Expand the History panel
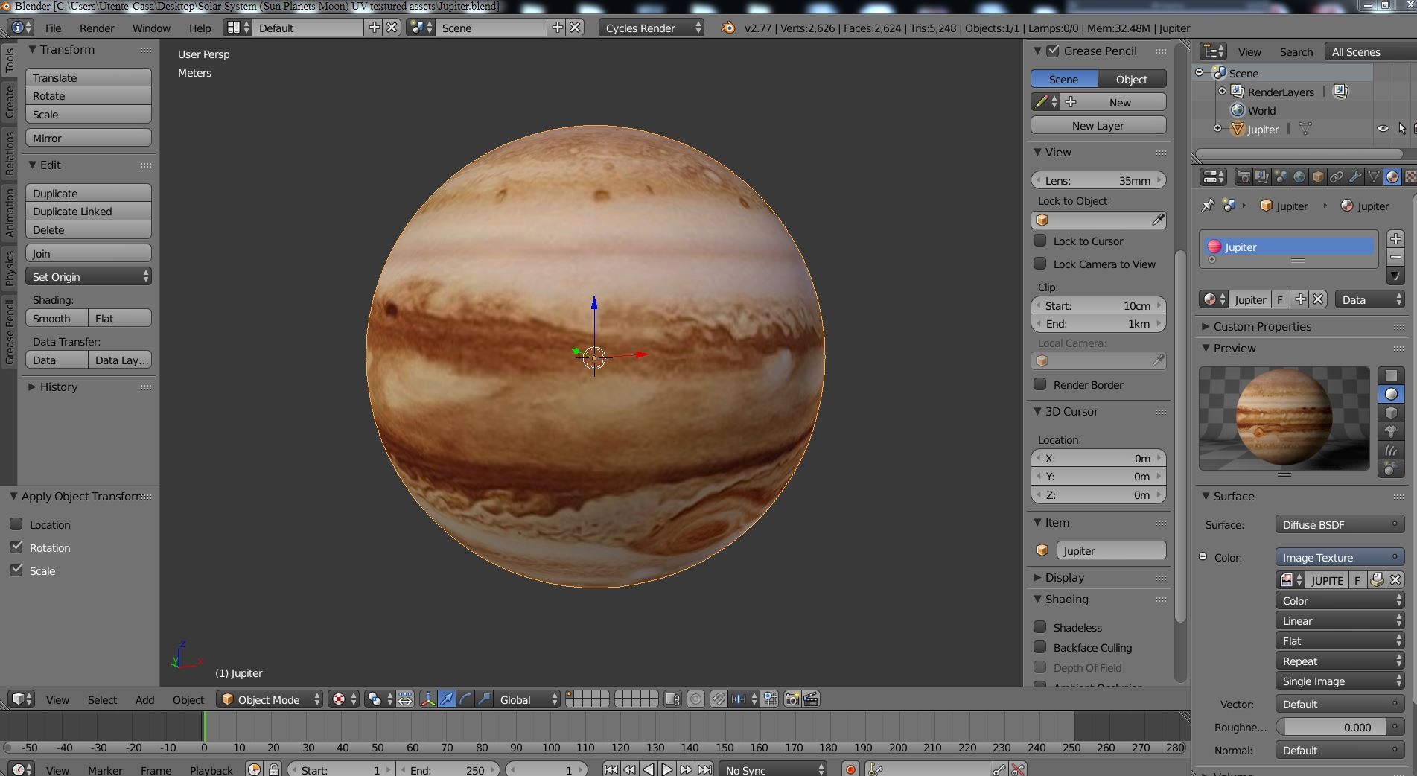Viewport: 1417px width, 776px height. (58, 387)
